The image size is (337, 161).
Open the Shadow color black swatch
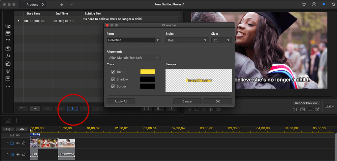[x=148, y=79]
